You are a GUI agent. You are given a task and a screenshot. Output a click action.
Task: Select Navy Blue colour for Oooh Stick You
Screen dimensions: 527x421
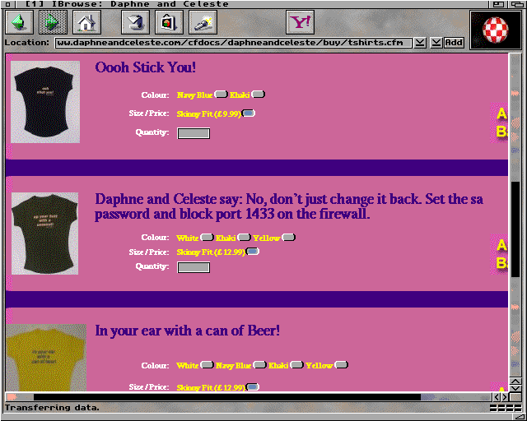[221, 95]
